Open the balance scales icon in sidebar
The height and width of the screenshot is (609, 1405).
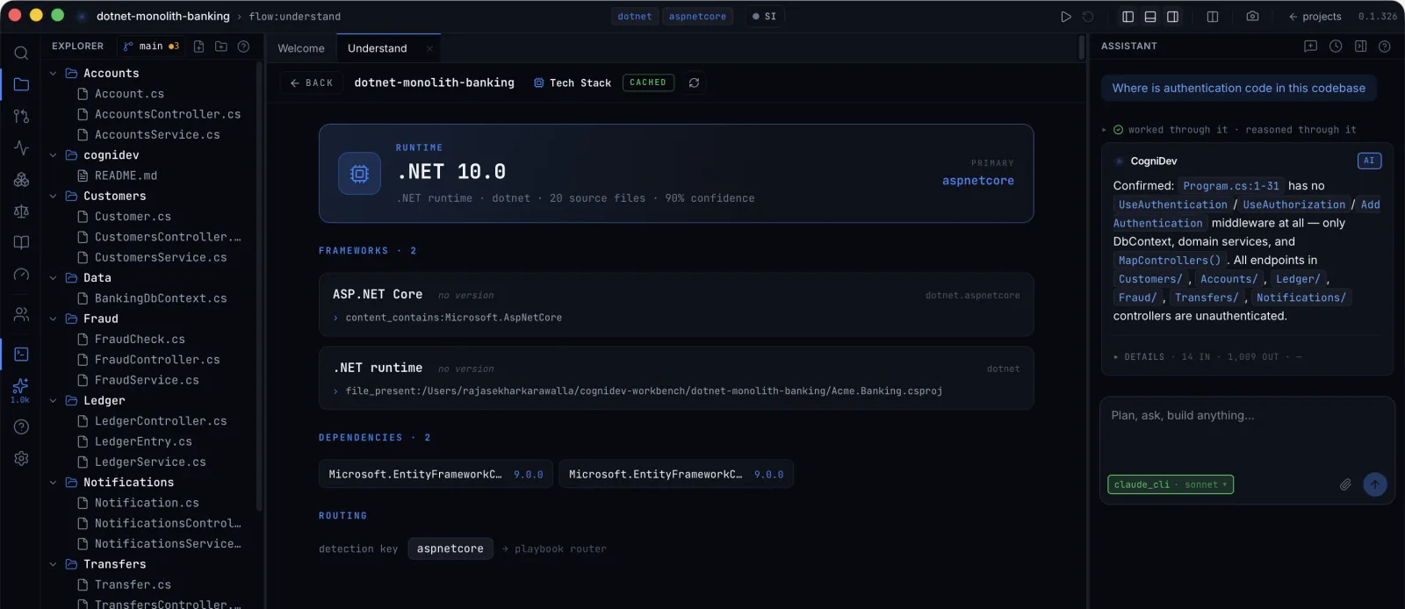pyautogui.click(x=21, y=211)
